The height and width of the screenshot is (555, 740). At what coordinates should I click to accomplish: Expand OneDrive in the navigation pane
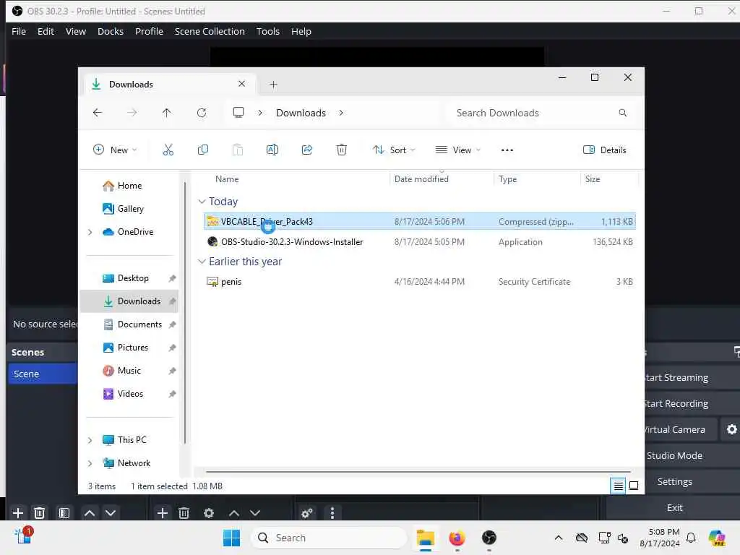pos(90,232)
